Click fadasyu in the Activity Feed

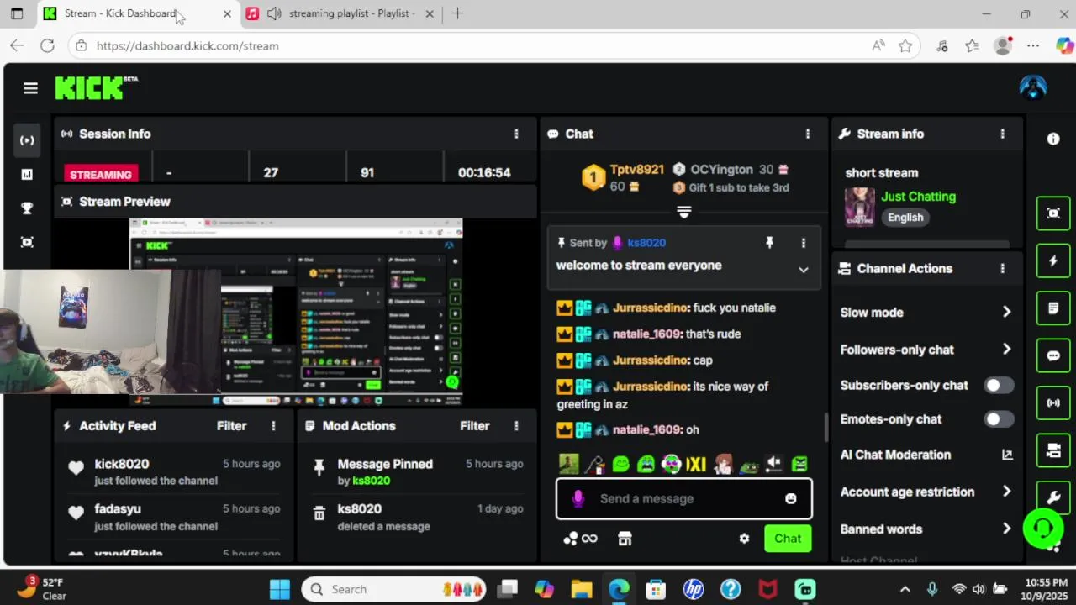tap(118, 509)
